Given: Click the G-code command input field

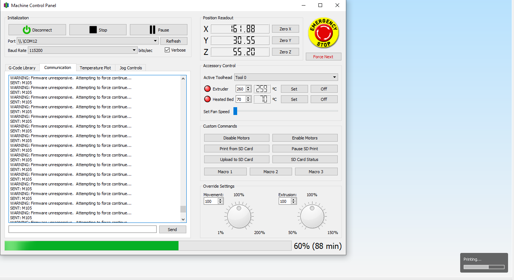Looking at the screenshot, I should [x=82, y=230].
